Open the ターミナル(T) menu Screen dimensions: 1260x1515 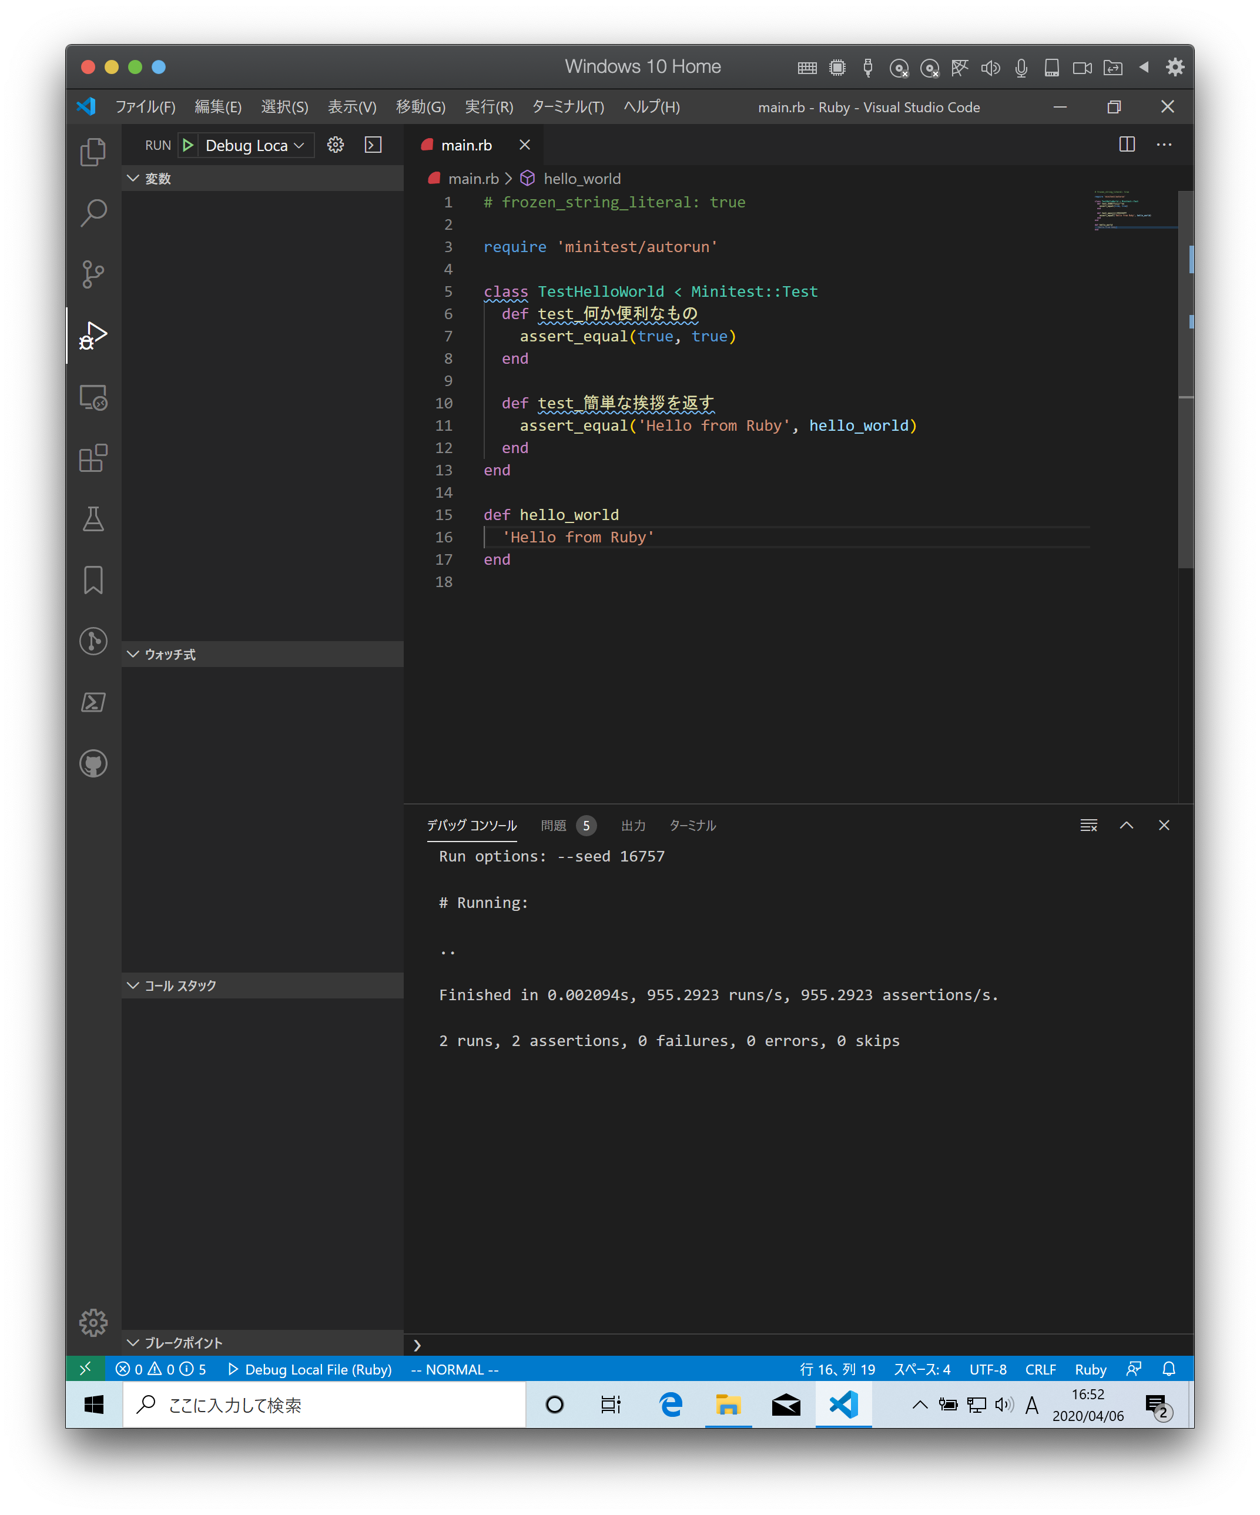[x=568, y=107]
